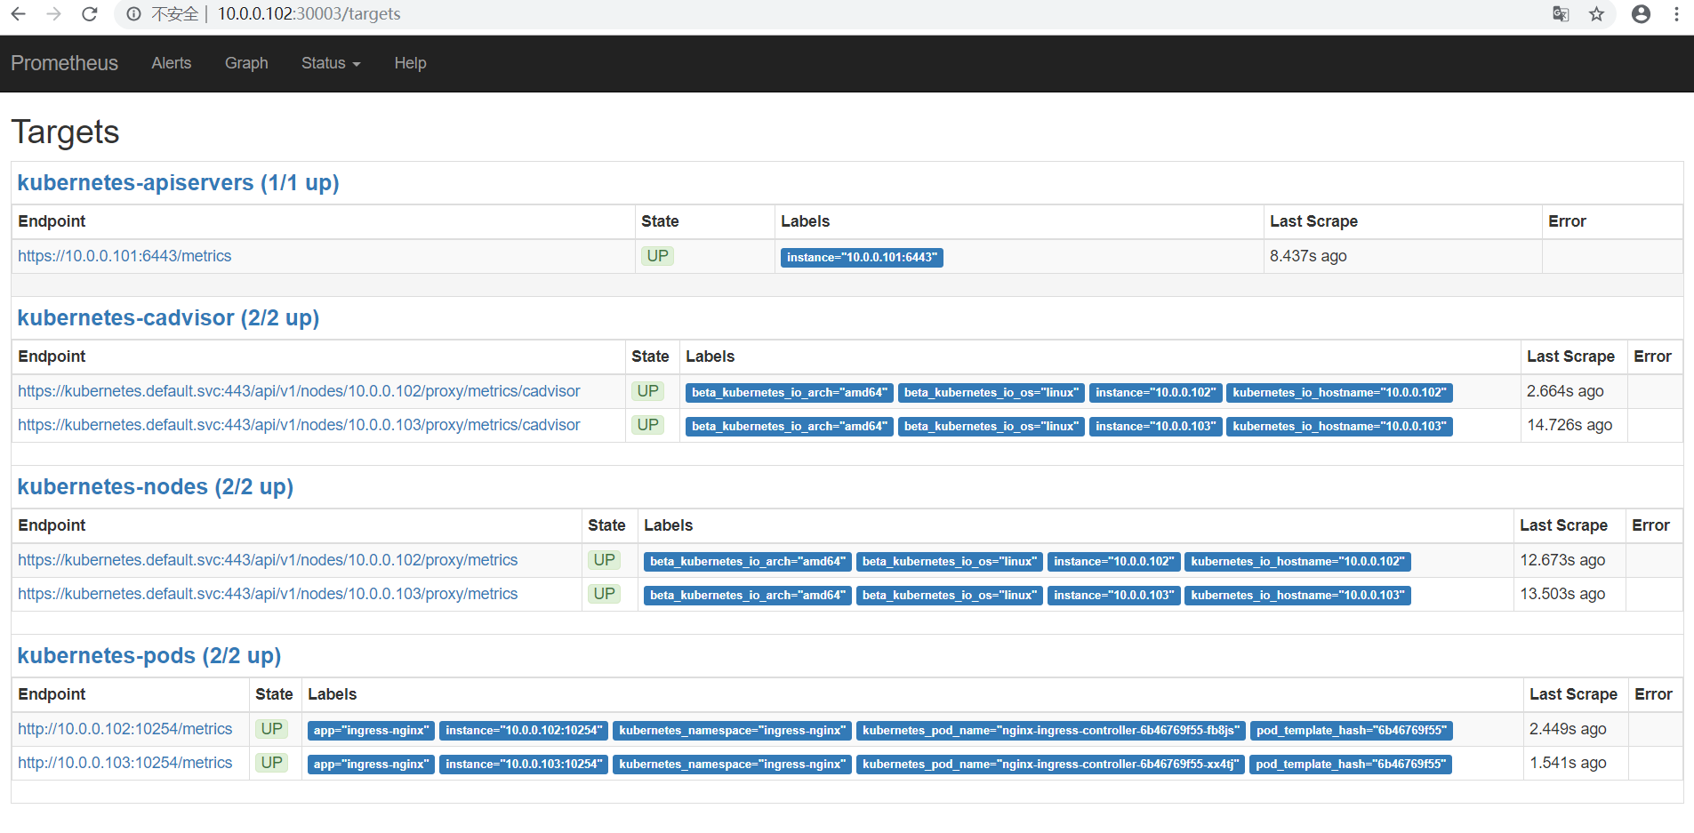Collapse the kubernetes-apiservers (1/1 up) section

(179, 183)
